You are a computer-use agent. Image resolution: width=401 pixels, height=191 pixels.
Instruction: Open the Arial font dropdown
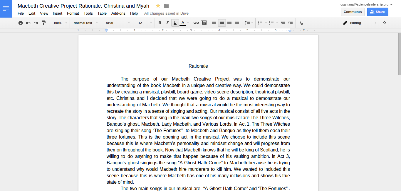[118, 23]
